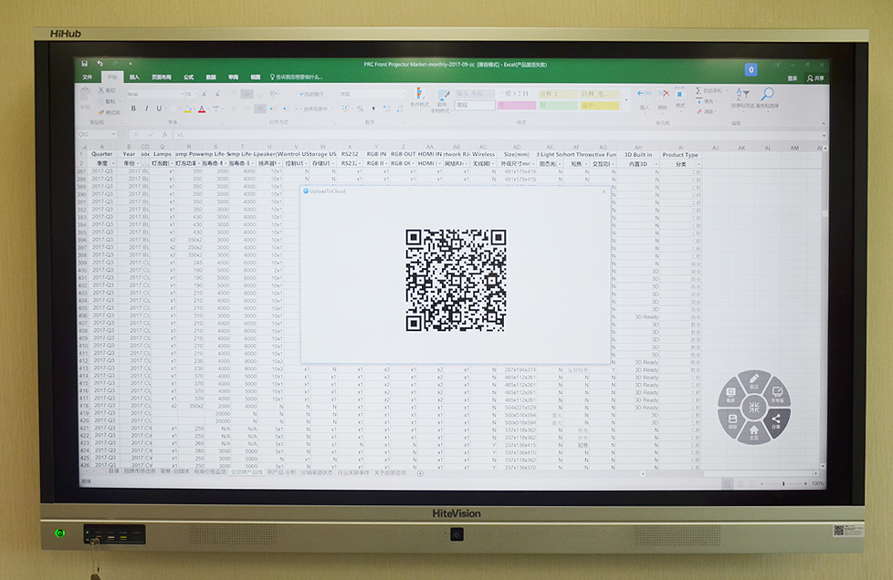Toggle underline formatting in the ribbon
This screenshot has width=893, height=580.
158,109
